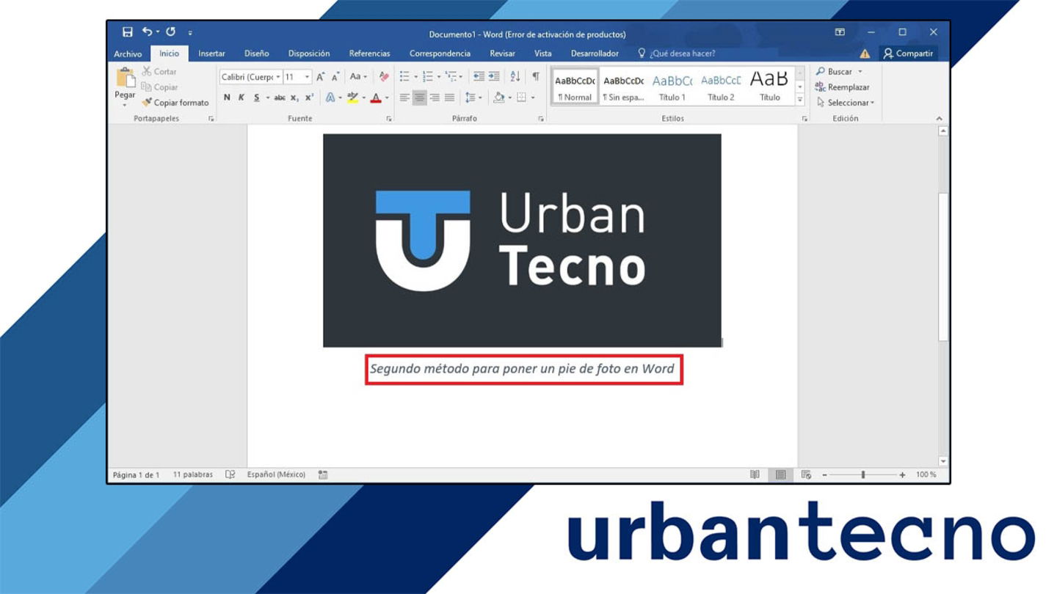Switch to the Diseño tab
Image resolution: width=1057 pixels, height=594 pixels.
tap(257, 54)
